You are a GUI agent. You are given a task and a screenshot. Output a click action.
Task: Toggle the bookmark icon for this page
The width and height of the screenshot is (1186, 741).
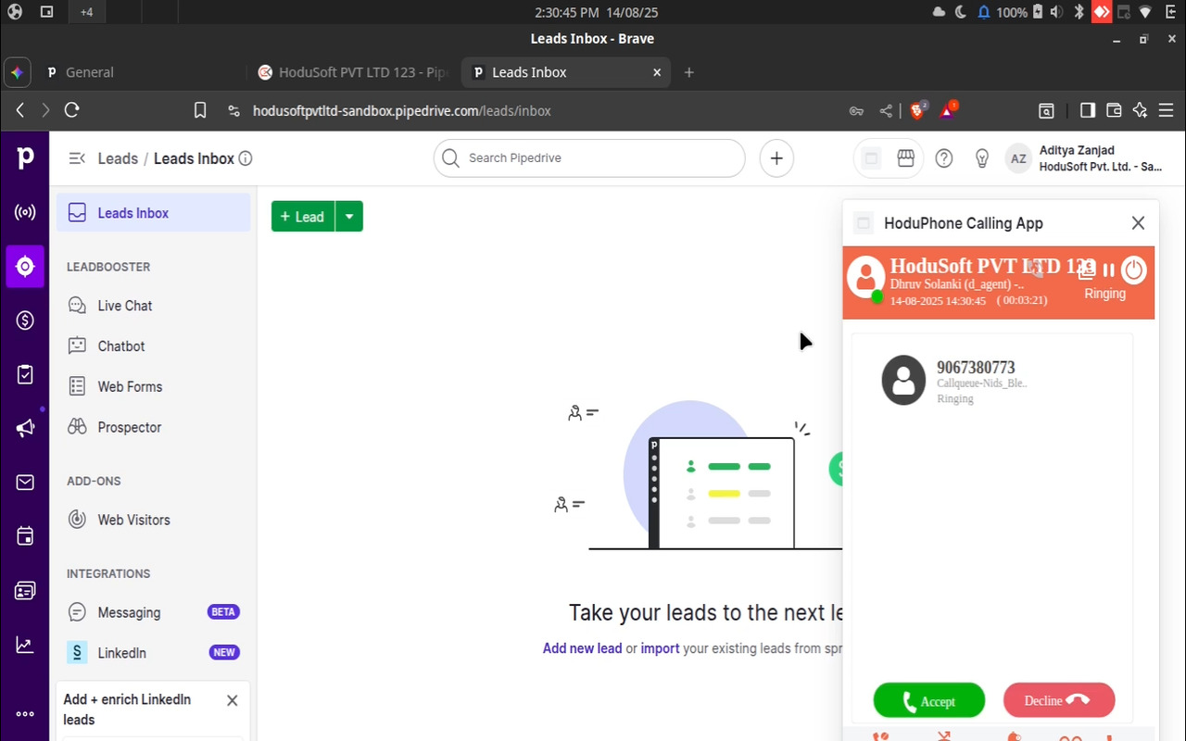click(x=199, y=109)
